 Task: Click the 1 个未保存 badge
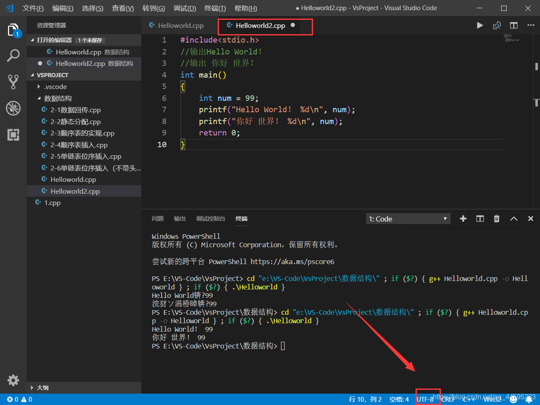pos(90,40)
